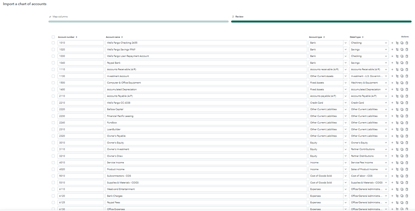415x211 pixels.
Task: Select the checkbox for Fundbox row
Action: (53, 123)
